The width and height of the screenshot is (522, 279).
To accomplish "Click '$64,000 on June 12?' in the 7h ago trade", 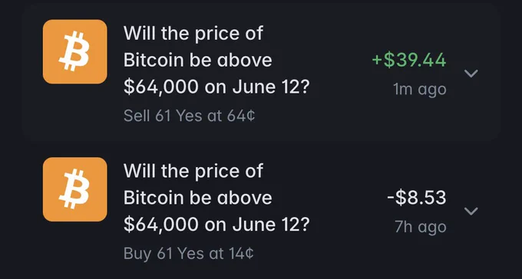I will (216, 225).
